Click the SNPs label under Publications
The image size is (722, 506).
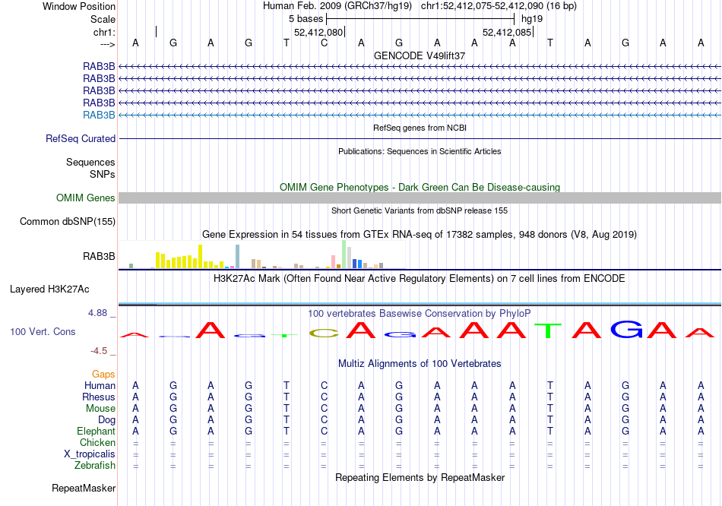pos(103,175)
